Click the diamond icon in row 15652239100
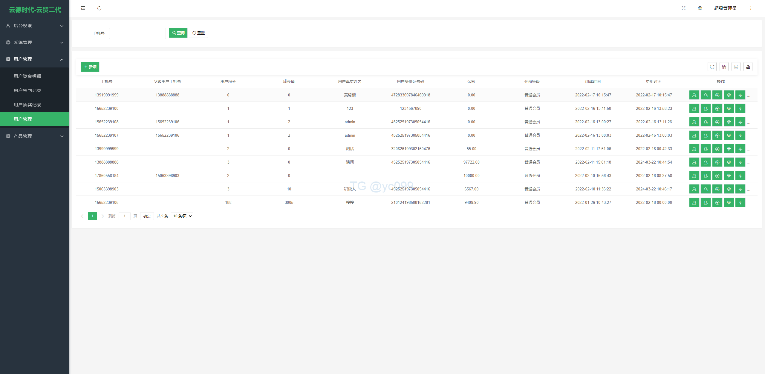 [729, 109]
